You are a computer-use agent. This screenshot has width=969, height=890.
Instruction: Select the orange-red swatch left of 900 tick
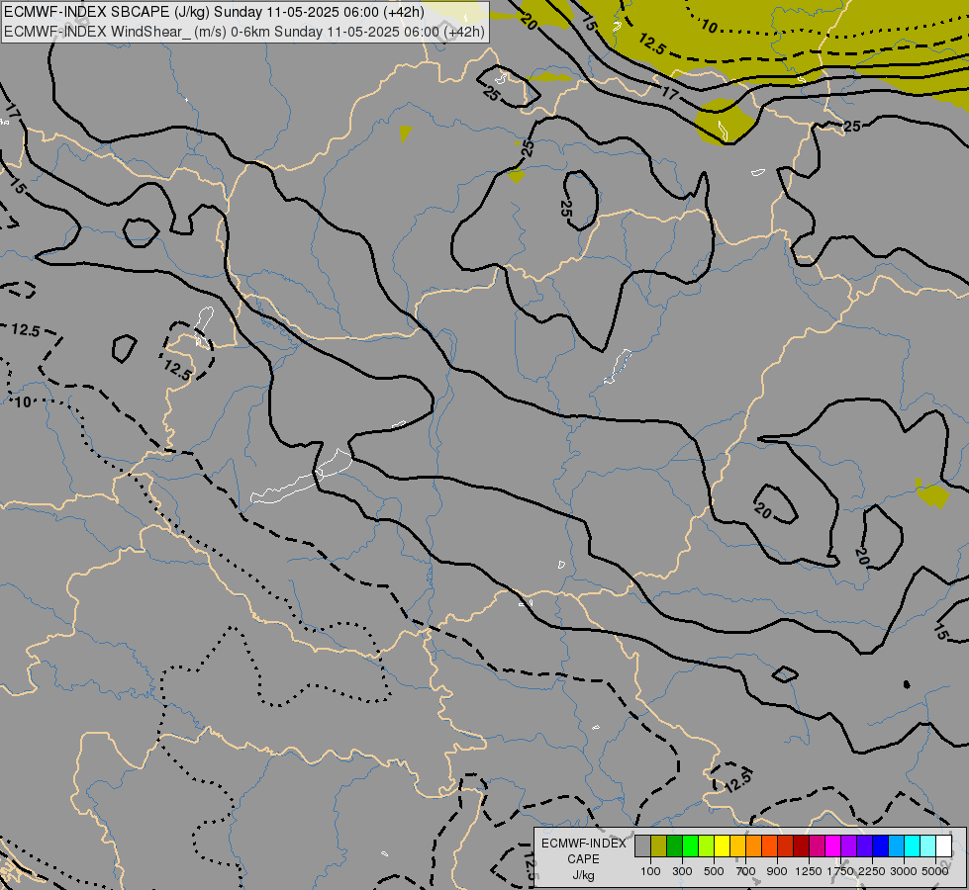(x=769, y=846)
